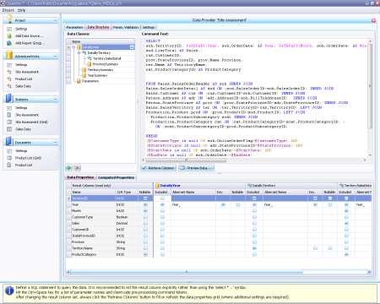The width and height of the screenshot is (380, 304).
Task: Close the Data Provider 'Site Assessment' panel
Action: point(373,20)
